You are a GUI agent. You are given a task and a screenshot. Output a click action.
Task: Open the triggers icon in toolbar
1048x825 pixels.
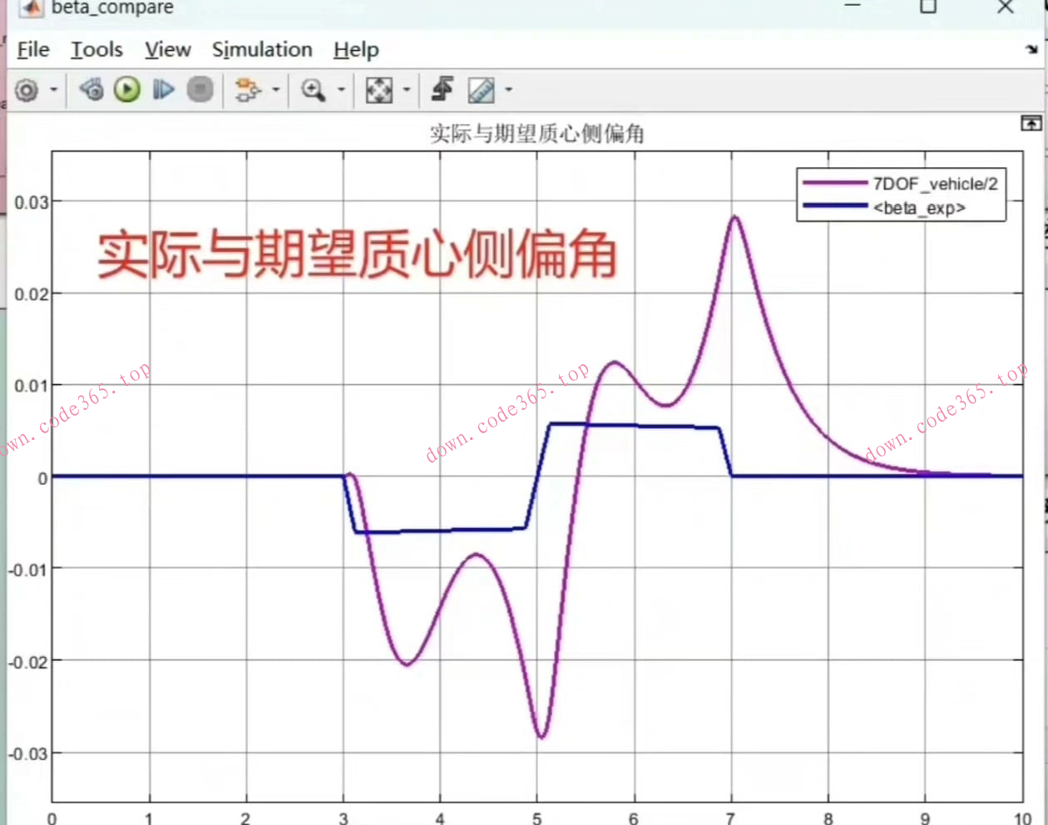[442, 89]
